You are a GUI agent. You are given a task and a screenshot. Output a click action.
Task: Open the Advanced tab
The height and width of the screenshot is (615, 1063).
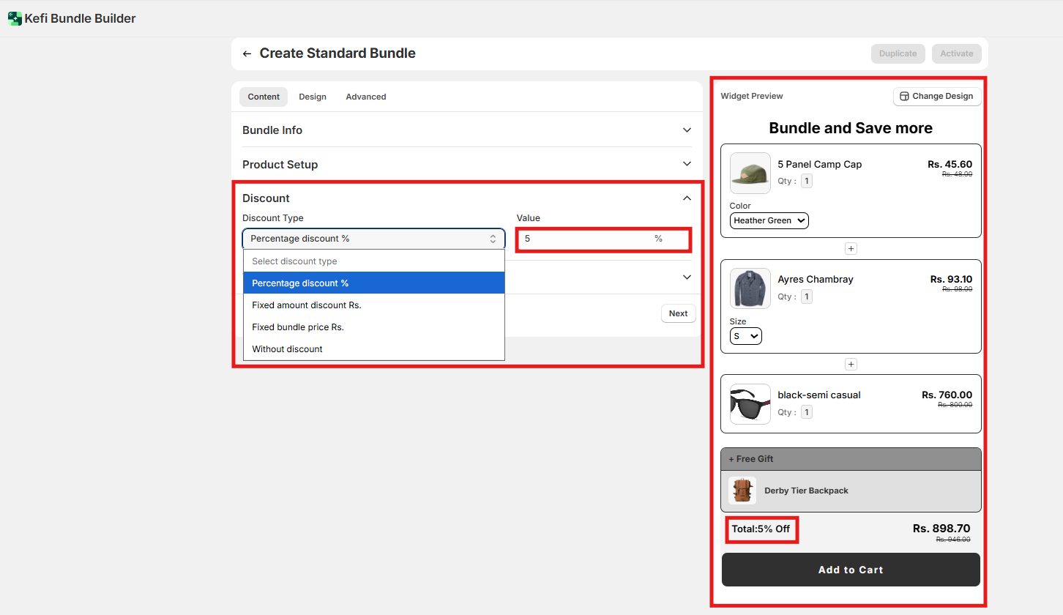click(365, 97)
